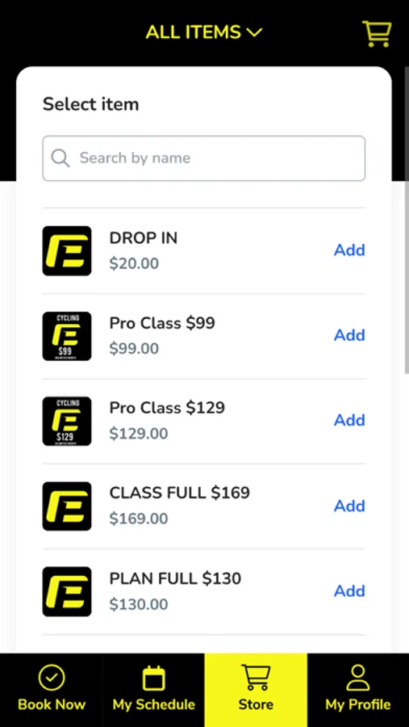Click the Pro Class $129 cycling thumbnail
409x727 pixels.
tap(67, 421)
